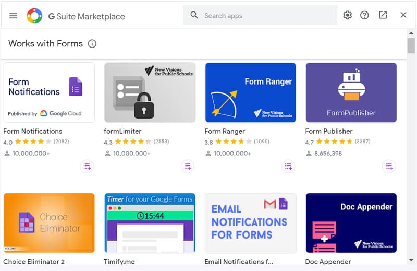Click the G Suite Marketplace logo

click(34, 16)
